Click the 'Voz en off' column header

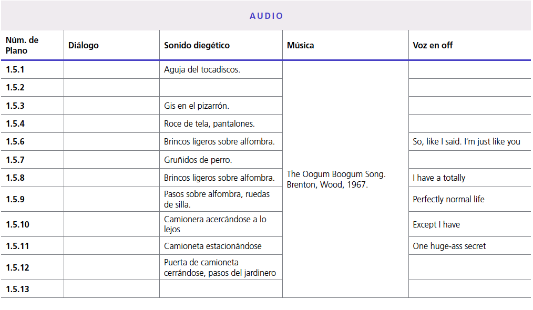(x=433, y=45)
